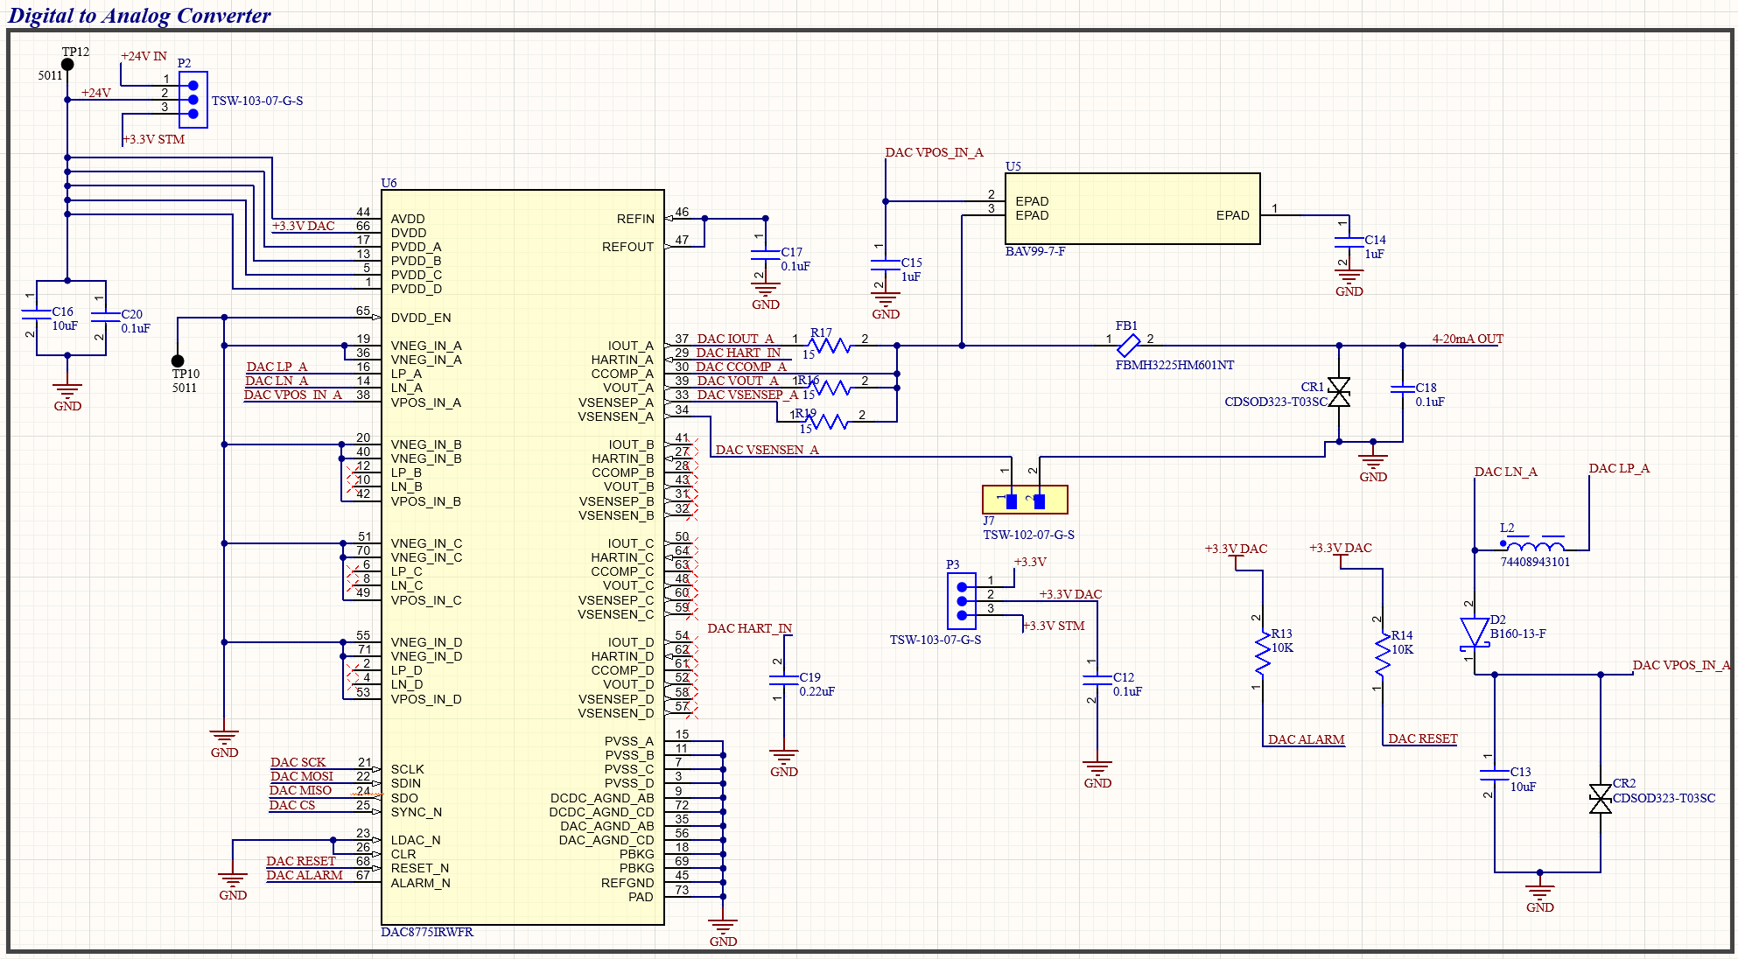Click the DAC8775IRWFR part name text

tap(427, 932)
